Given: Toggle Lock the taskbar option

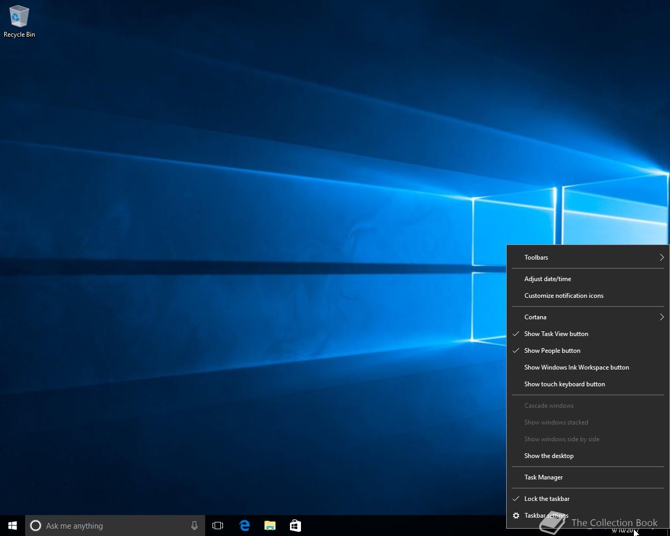Looking at the screenshot, I should click(588, 499).
